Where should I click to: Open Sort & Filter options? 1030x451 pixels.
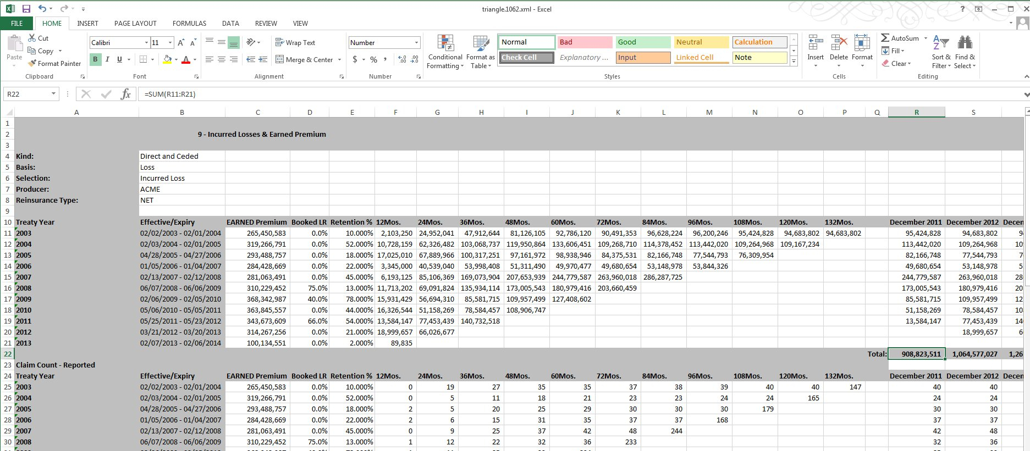(941, 53)
